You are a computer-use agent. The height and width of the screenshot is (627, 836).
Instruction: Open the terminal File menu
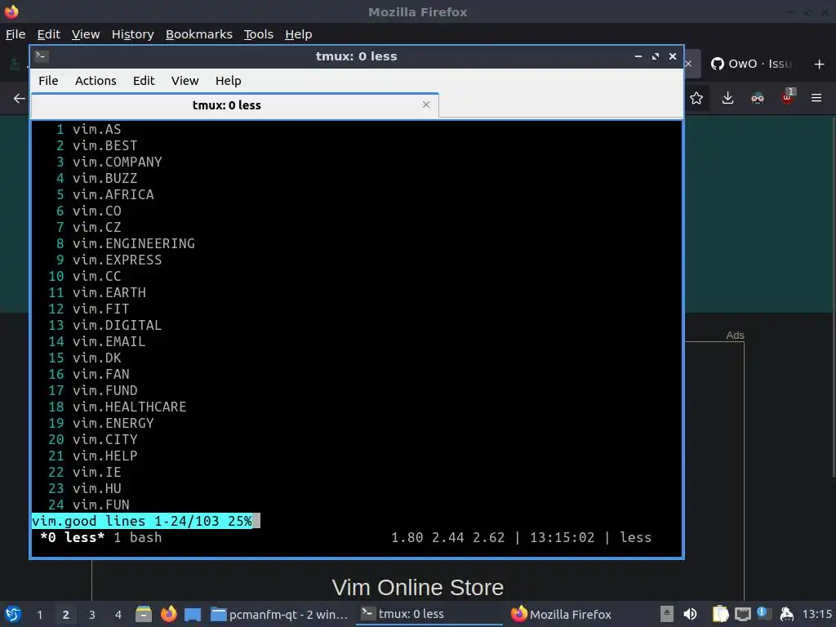tap(48, 81)
